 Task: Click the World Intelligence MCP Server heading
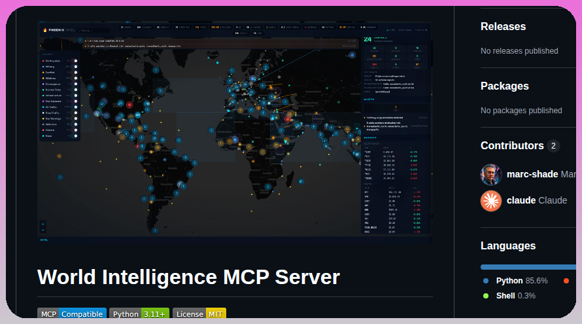[x=188, y=277]
